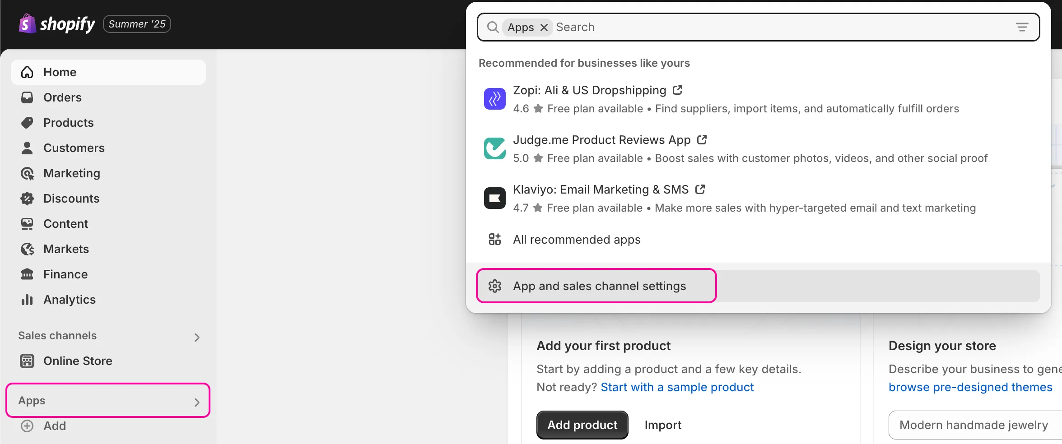This screenshot has height=444, width=1062.
Task: Click the Analytics bar chart icon
Action: (x=27, y=300)
